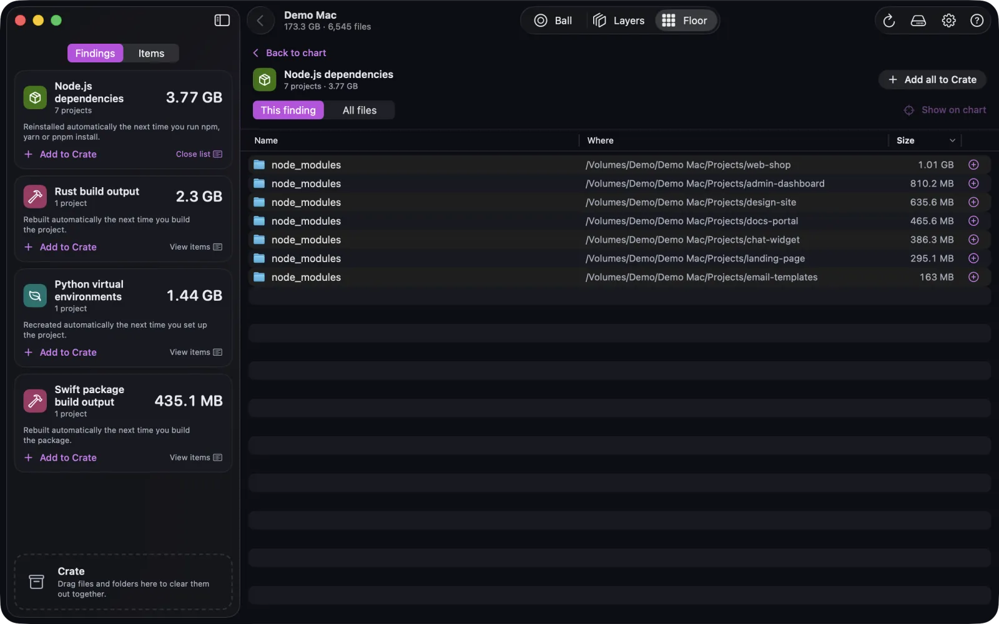Add Rust build output to Crate

(x=61, y=247)
